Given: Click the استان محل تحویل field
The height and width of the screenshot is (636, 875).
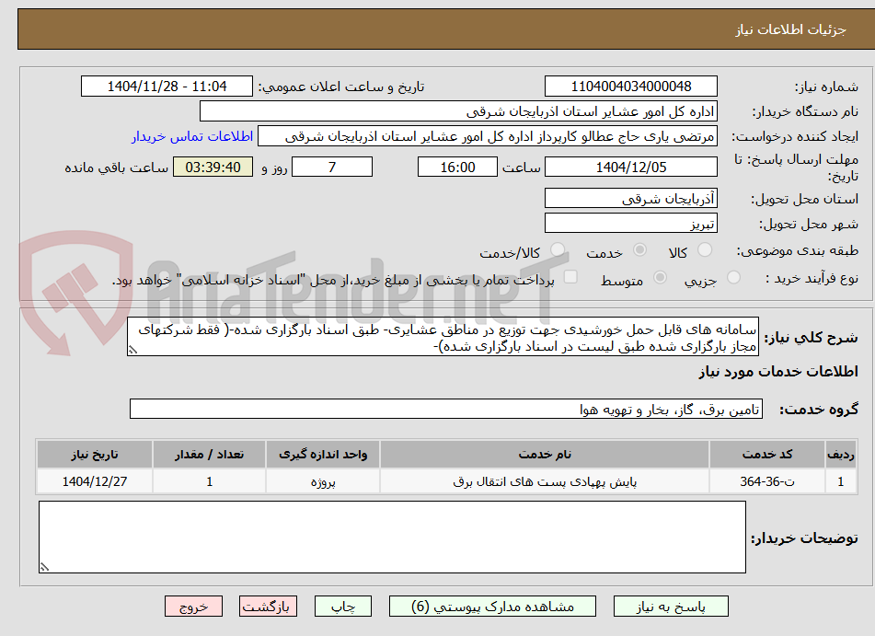Looking at the screenshot, I should click(x=630, y=199).
